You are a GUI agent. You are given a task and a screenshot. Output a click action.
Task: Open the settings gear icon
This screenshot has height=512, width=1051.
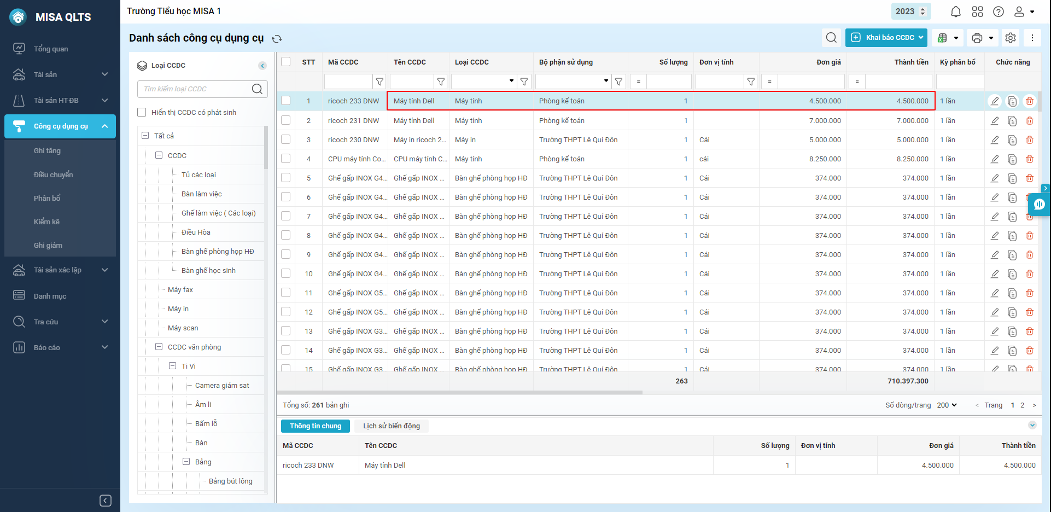1010,38
